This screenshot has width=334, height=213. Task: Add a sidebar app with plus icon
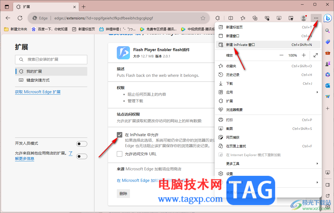[x=327, y=109]
